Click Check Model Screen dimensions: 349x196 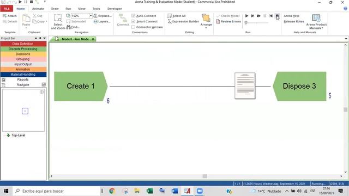click(x=228, y=16)
